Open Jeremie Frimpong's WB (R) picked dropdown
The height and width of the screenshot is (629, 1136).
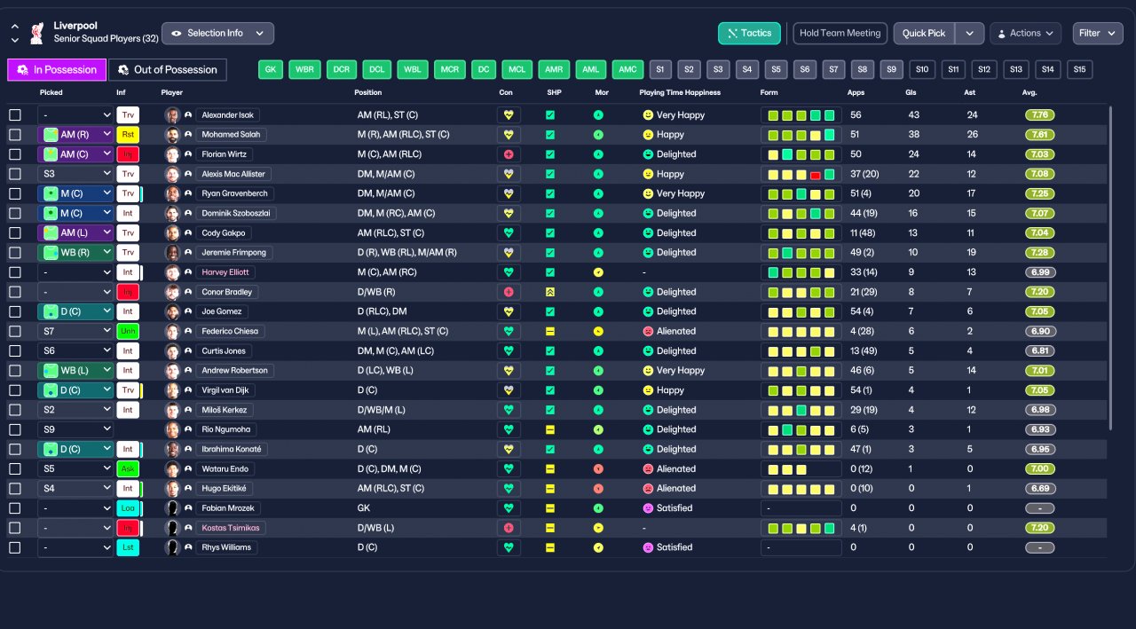[x=75, y=253]
